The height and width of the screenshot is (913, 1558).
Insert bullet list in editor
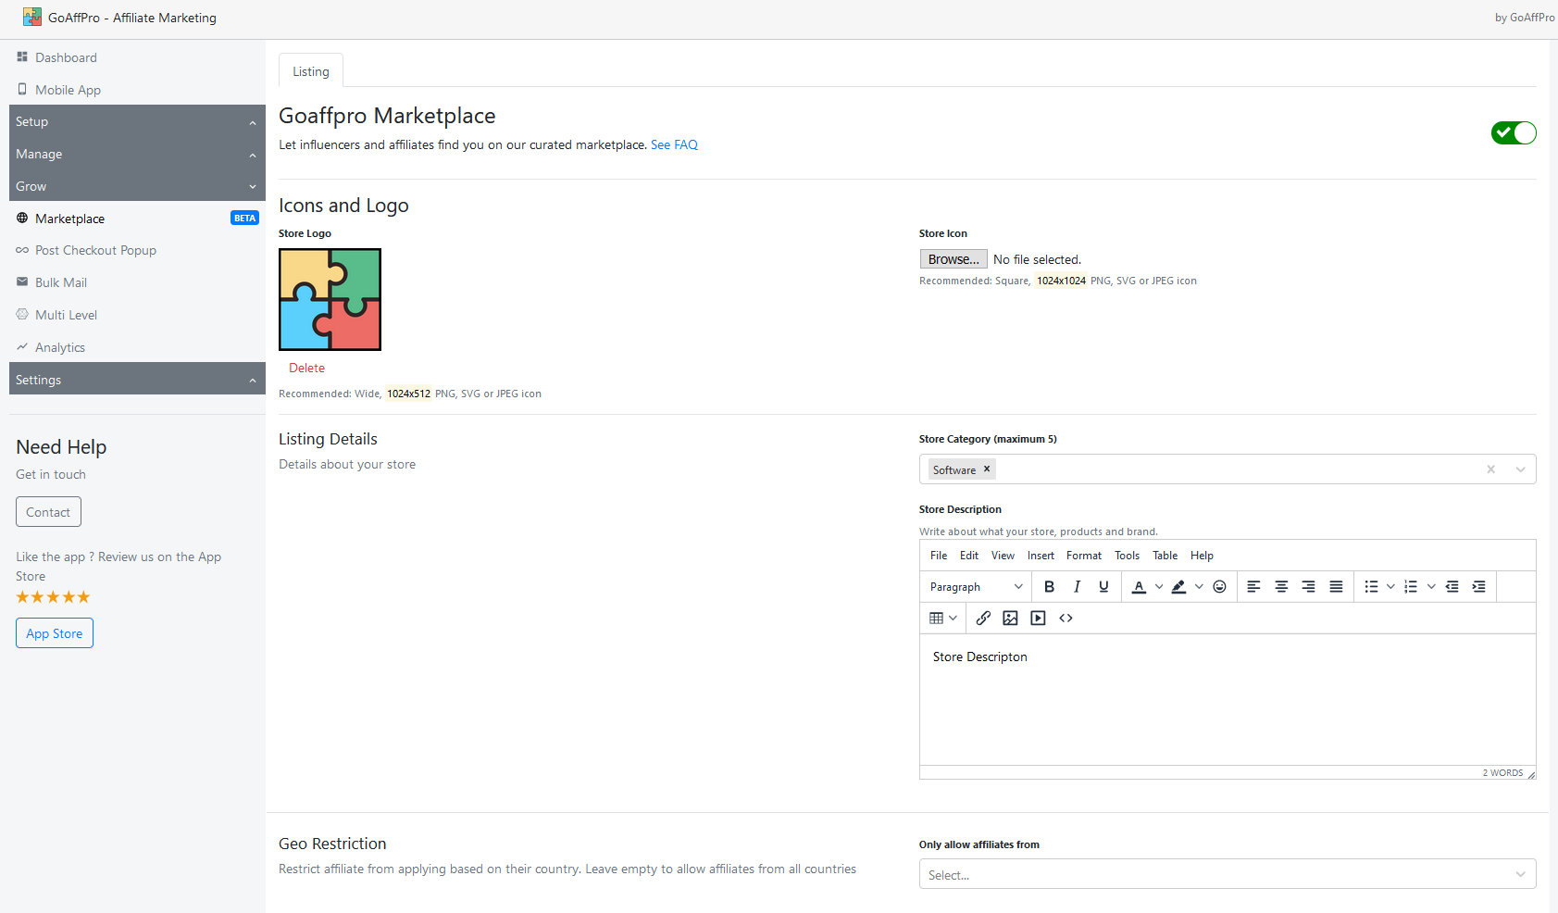tap(1371, 586)
